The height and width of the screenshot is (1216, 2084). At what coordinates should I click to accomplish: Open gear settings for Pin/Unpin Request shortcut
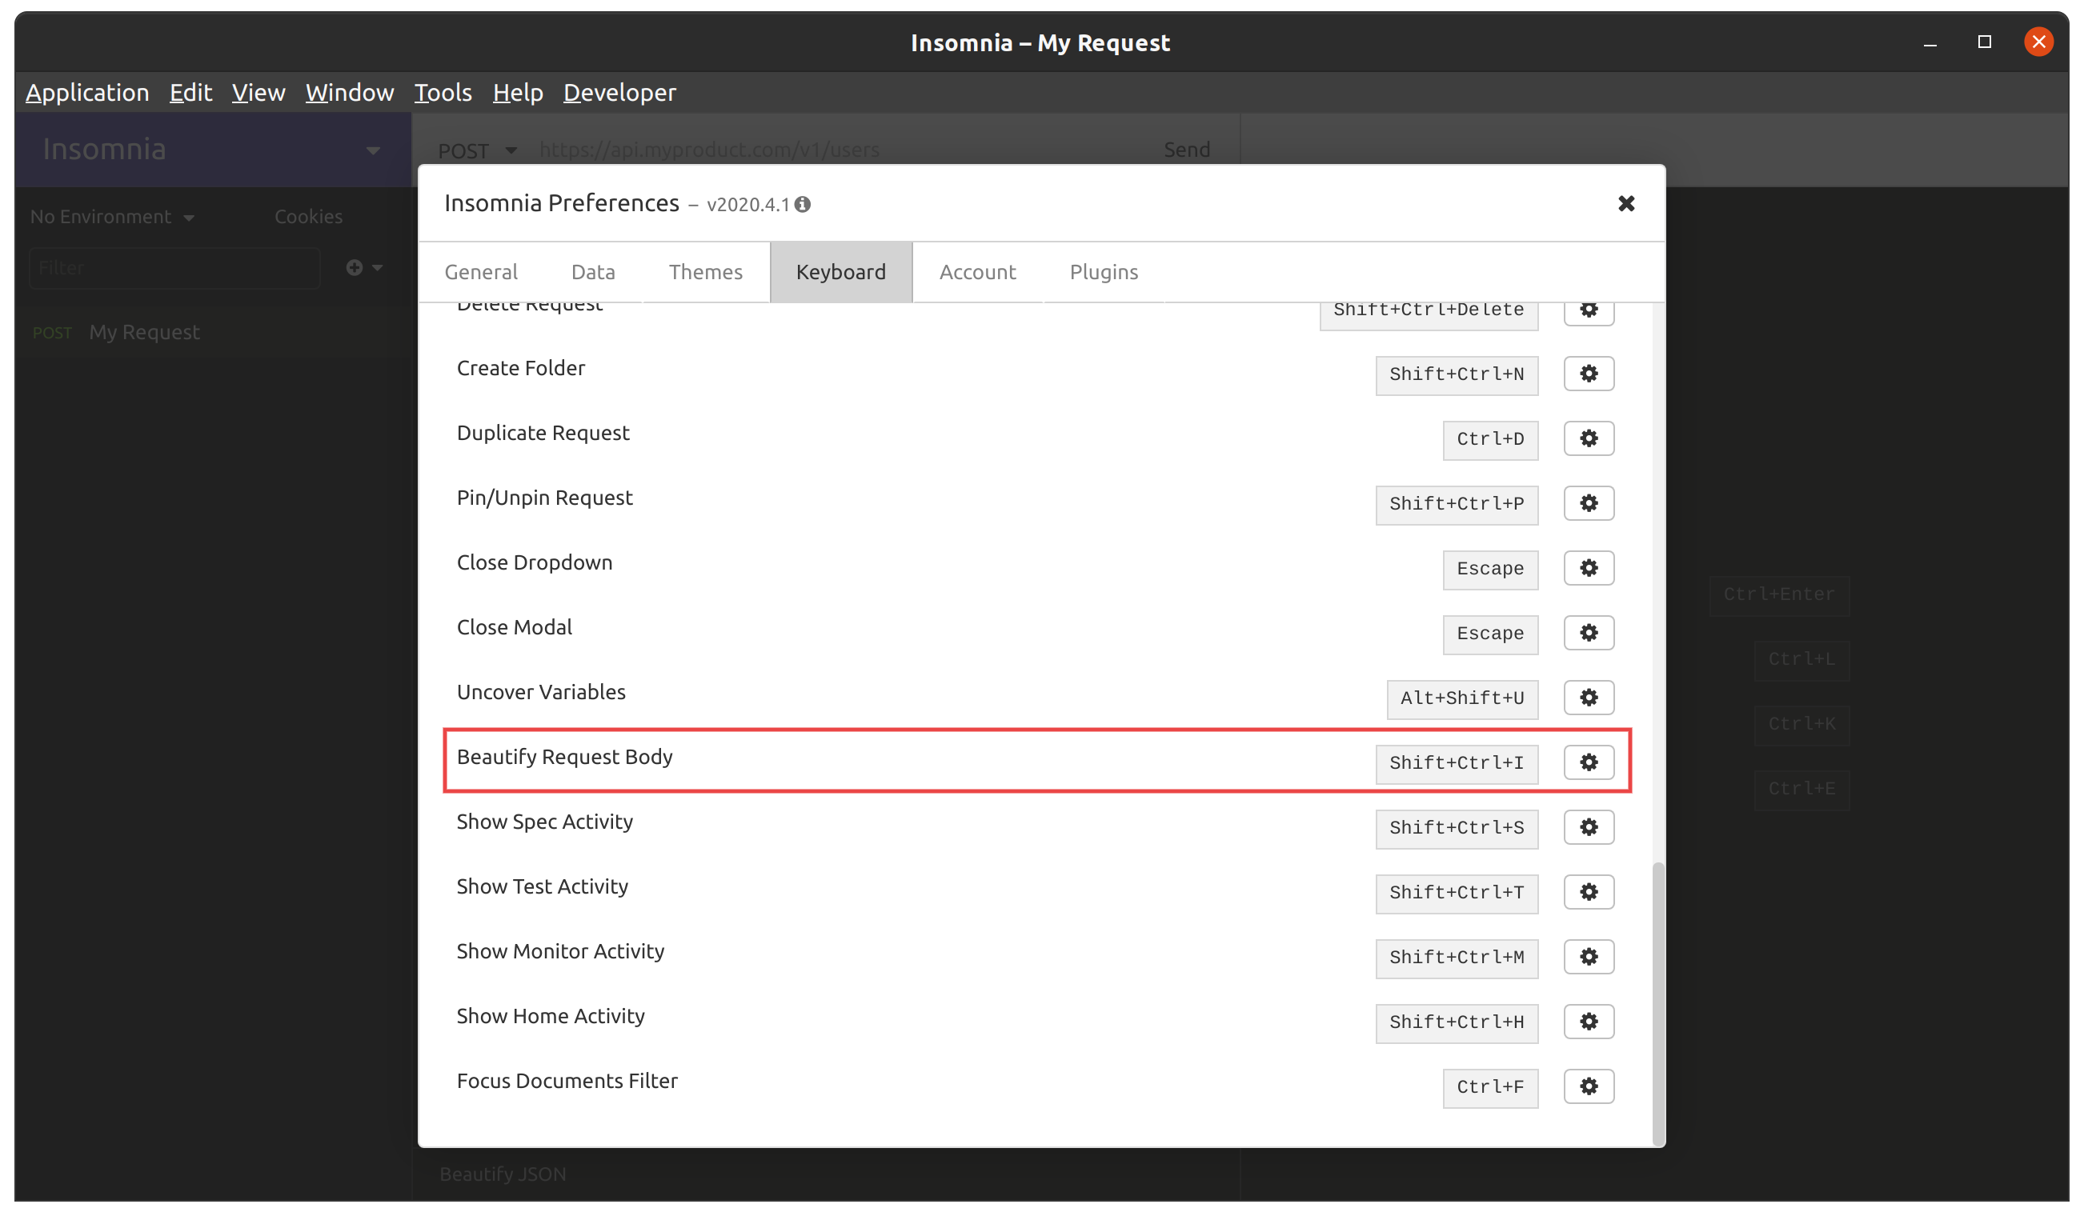click(1589, 503)
